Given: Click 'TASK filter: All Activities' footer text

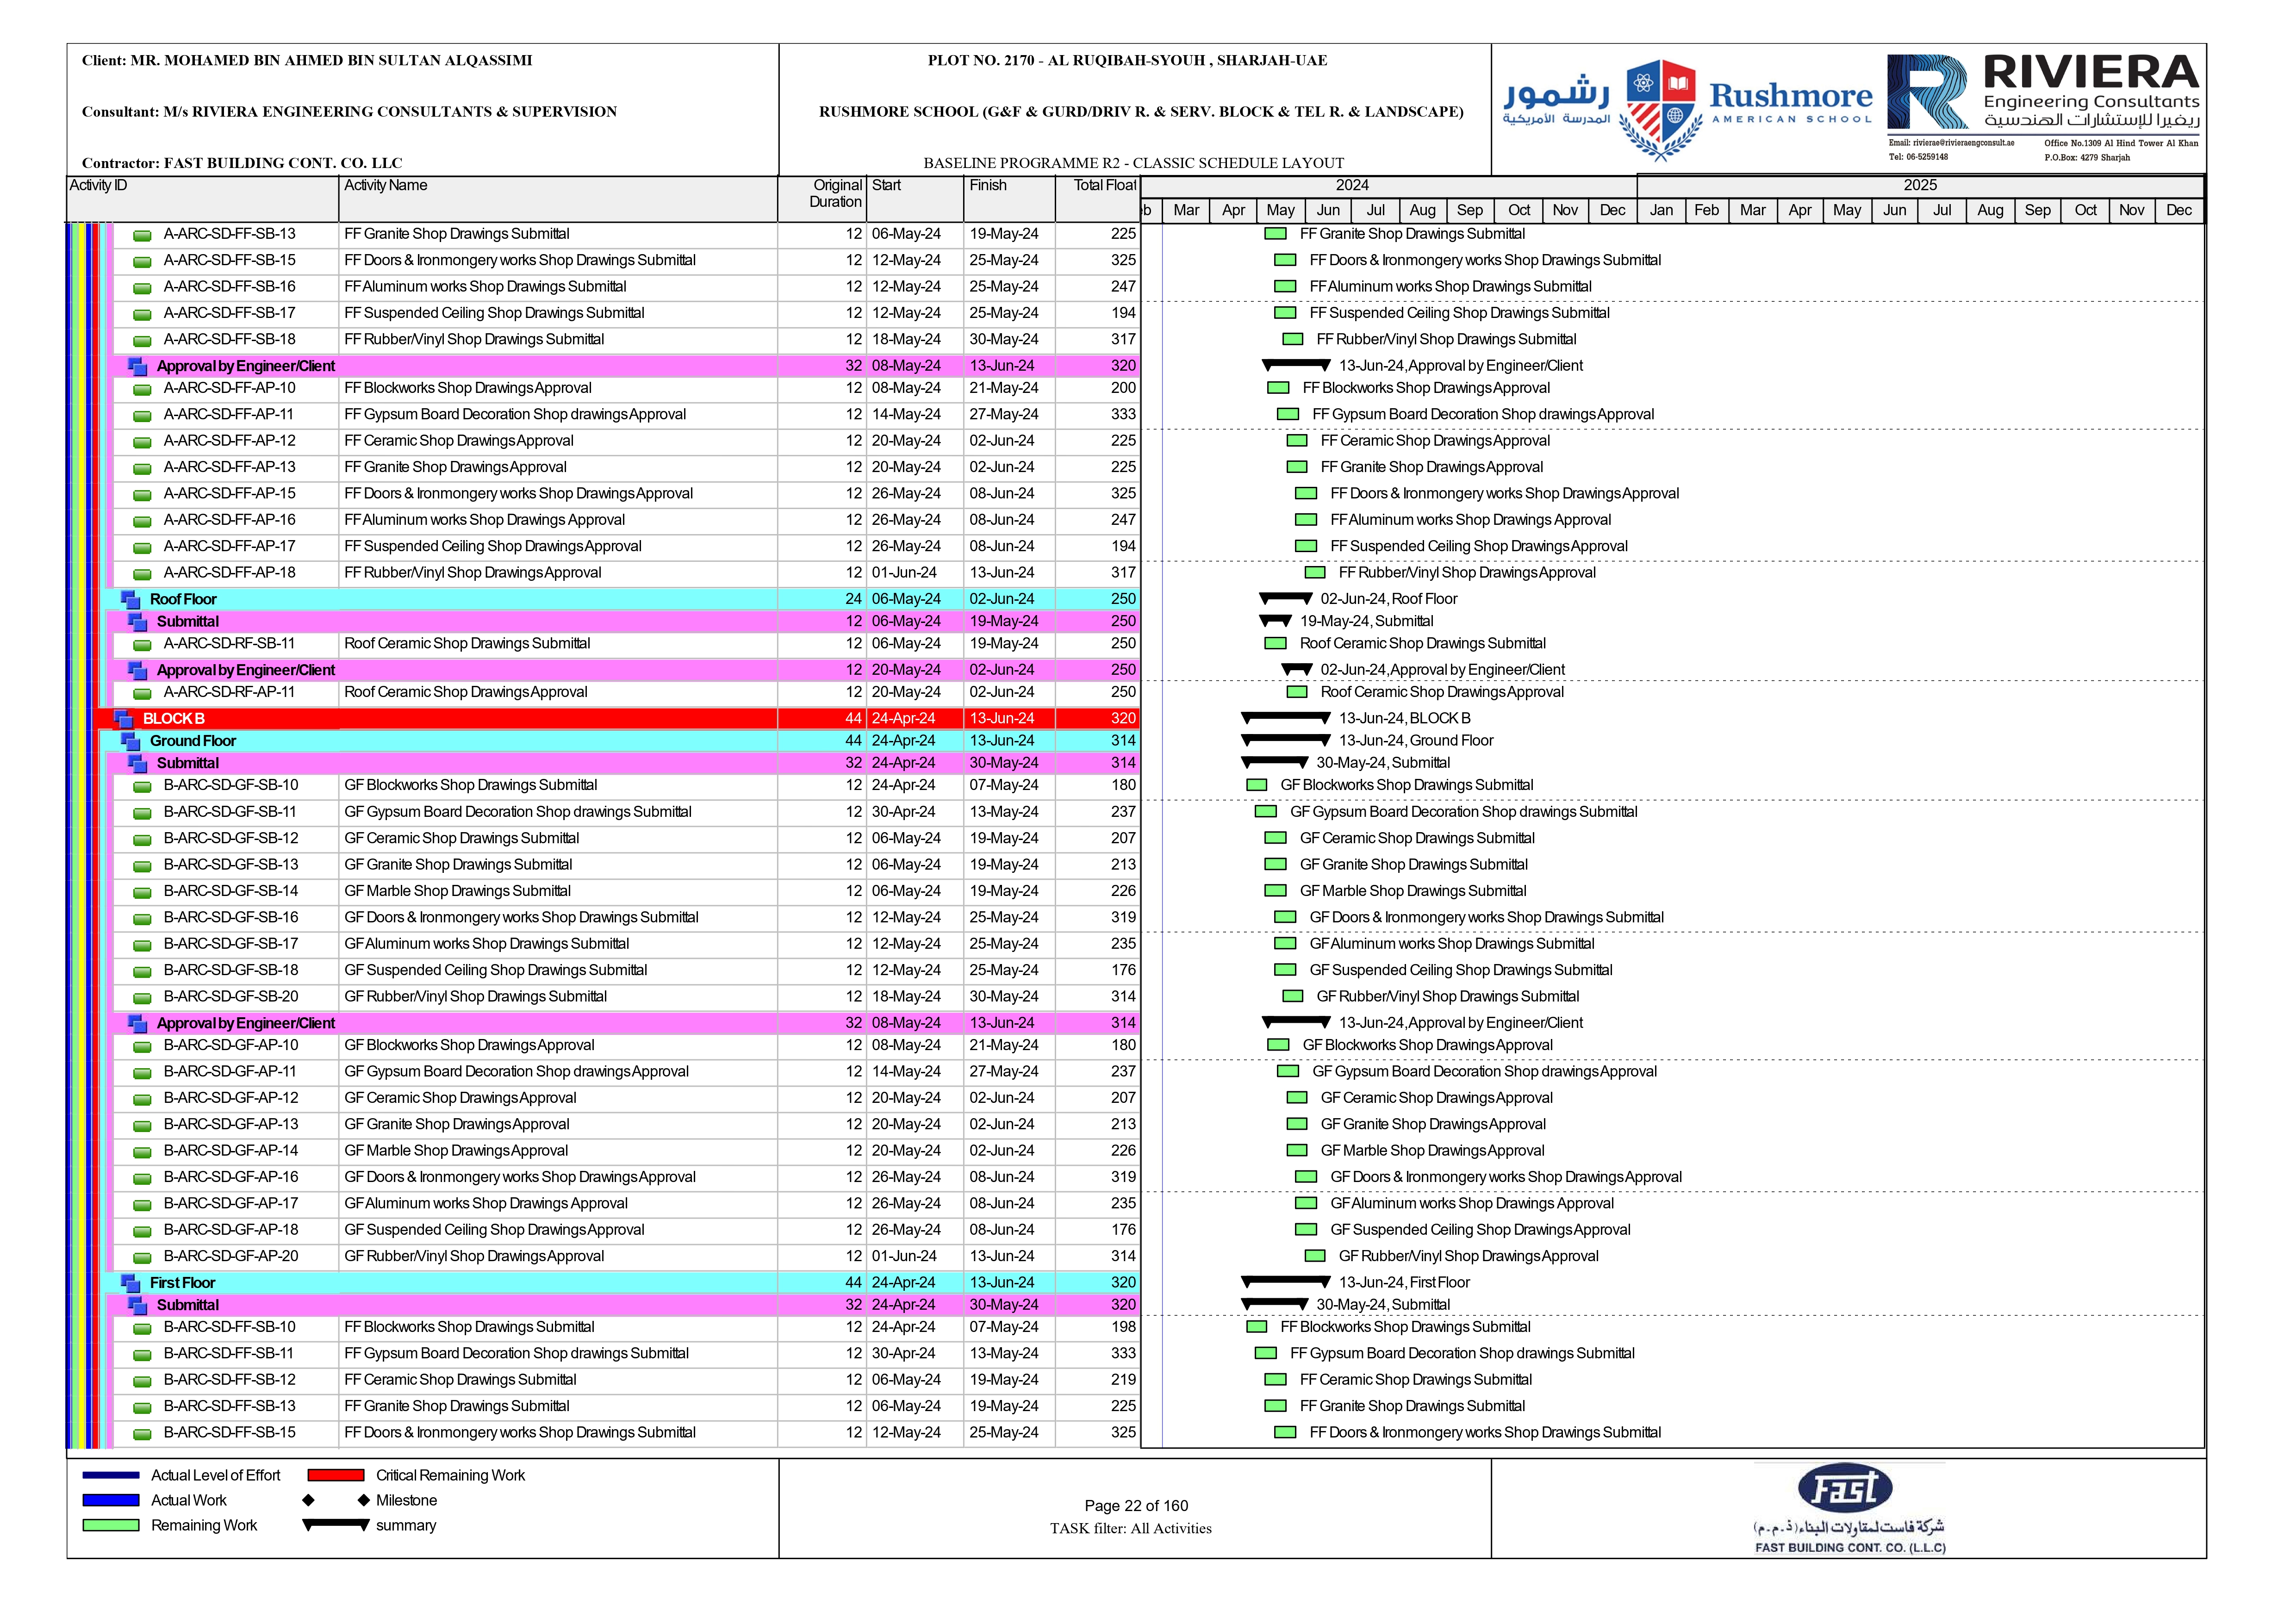Looking at the screenshot, I should (x=1131, y=1530).
